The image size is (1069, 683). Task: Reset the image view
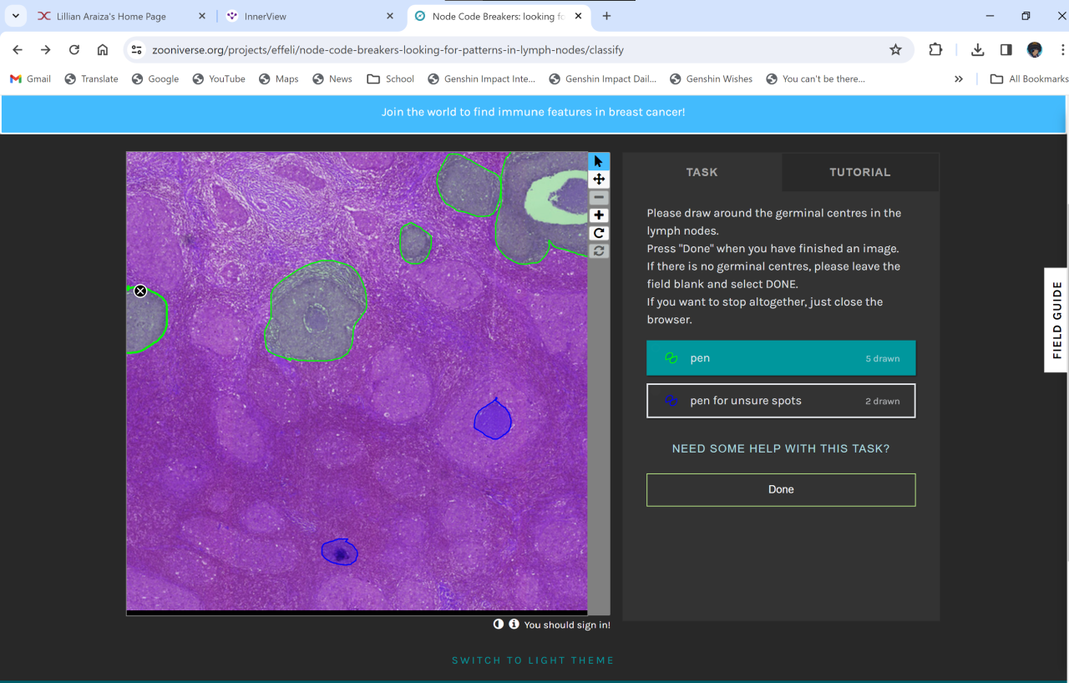pos(598,251)
